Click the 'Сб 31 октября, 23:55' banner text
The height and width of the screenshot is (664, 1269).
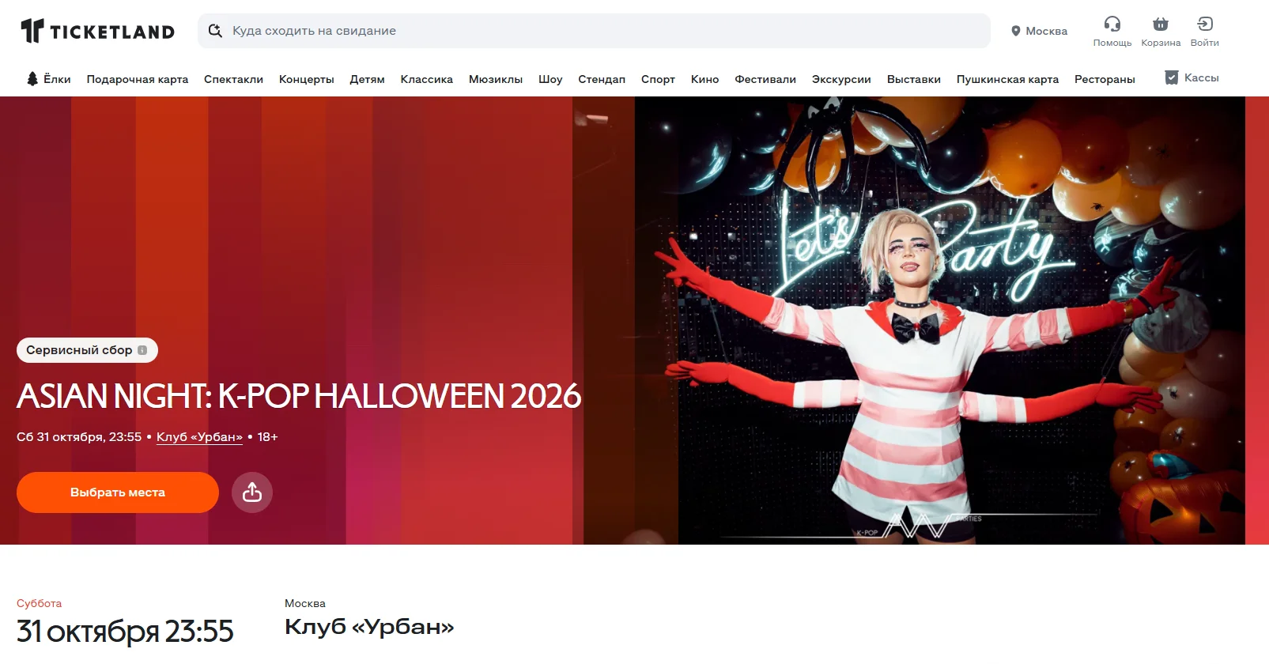tap(79, 437)
